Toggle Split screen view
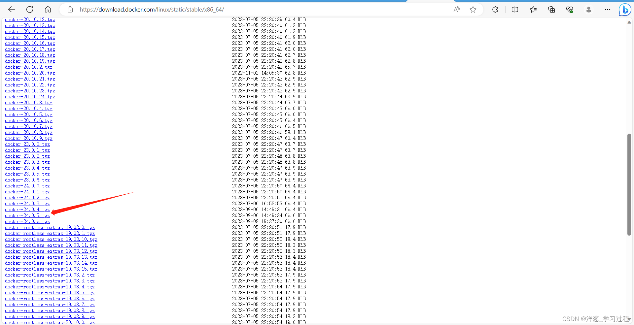Viewport: 634px width, 325px height. click(515, 10)
